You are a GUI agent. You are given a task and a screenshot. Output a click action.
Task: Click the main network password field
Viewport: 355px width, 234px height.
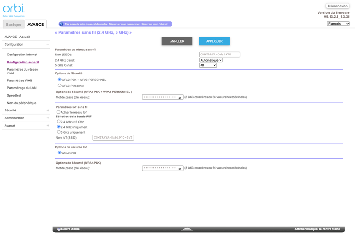tap(163, 97)
